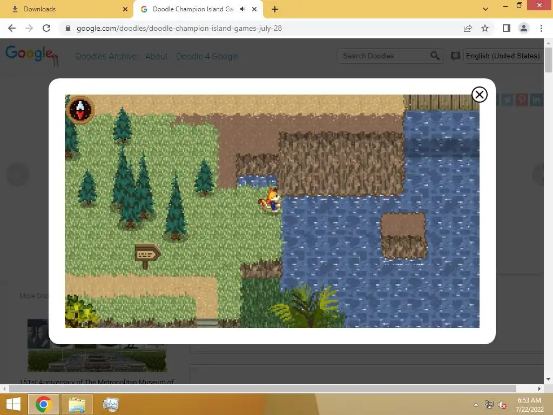Share doodle on LinkedIn
The height and width of the screenshot is (415, 553).
click(x=536, y=100)
